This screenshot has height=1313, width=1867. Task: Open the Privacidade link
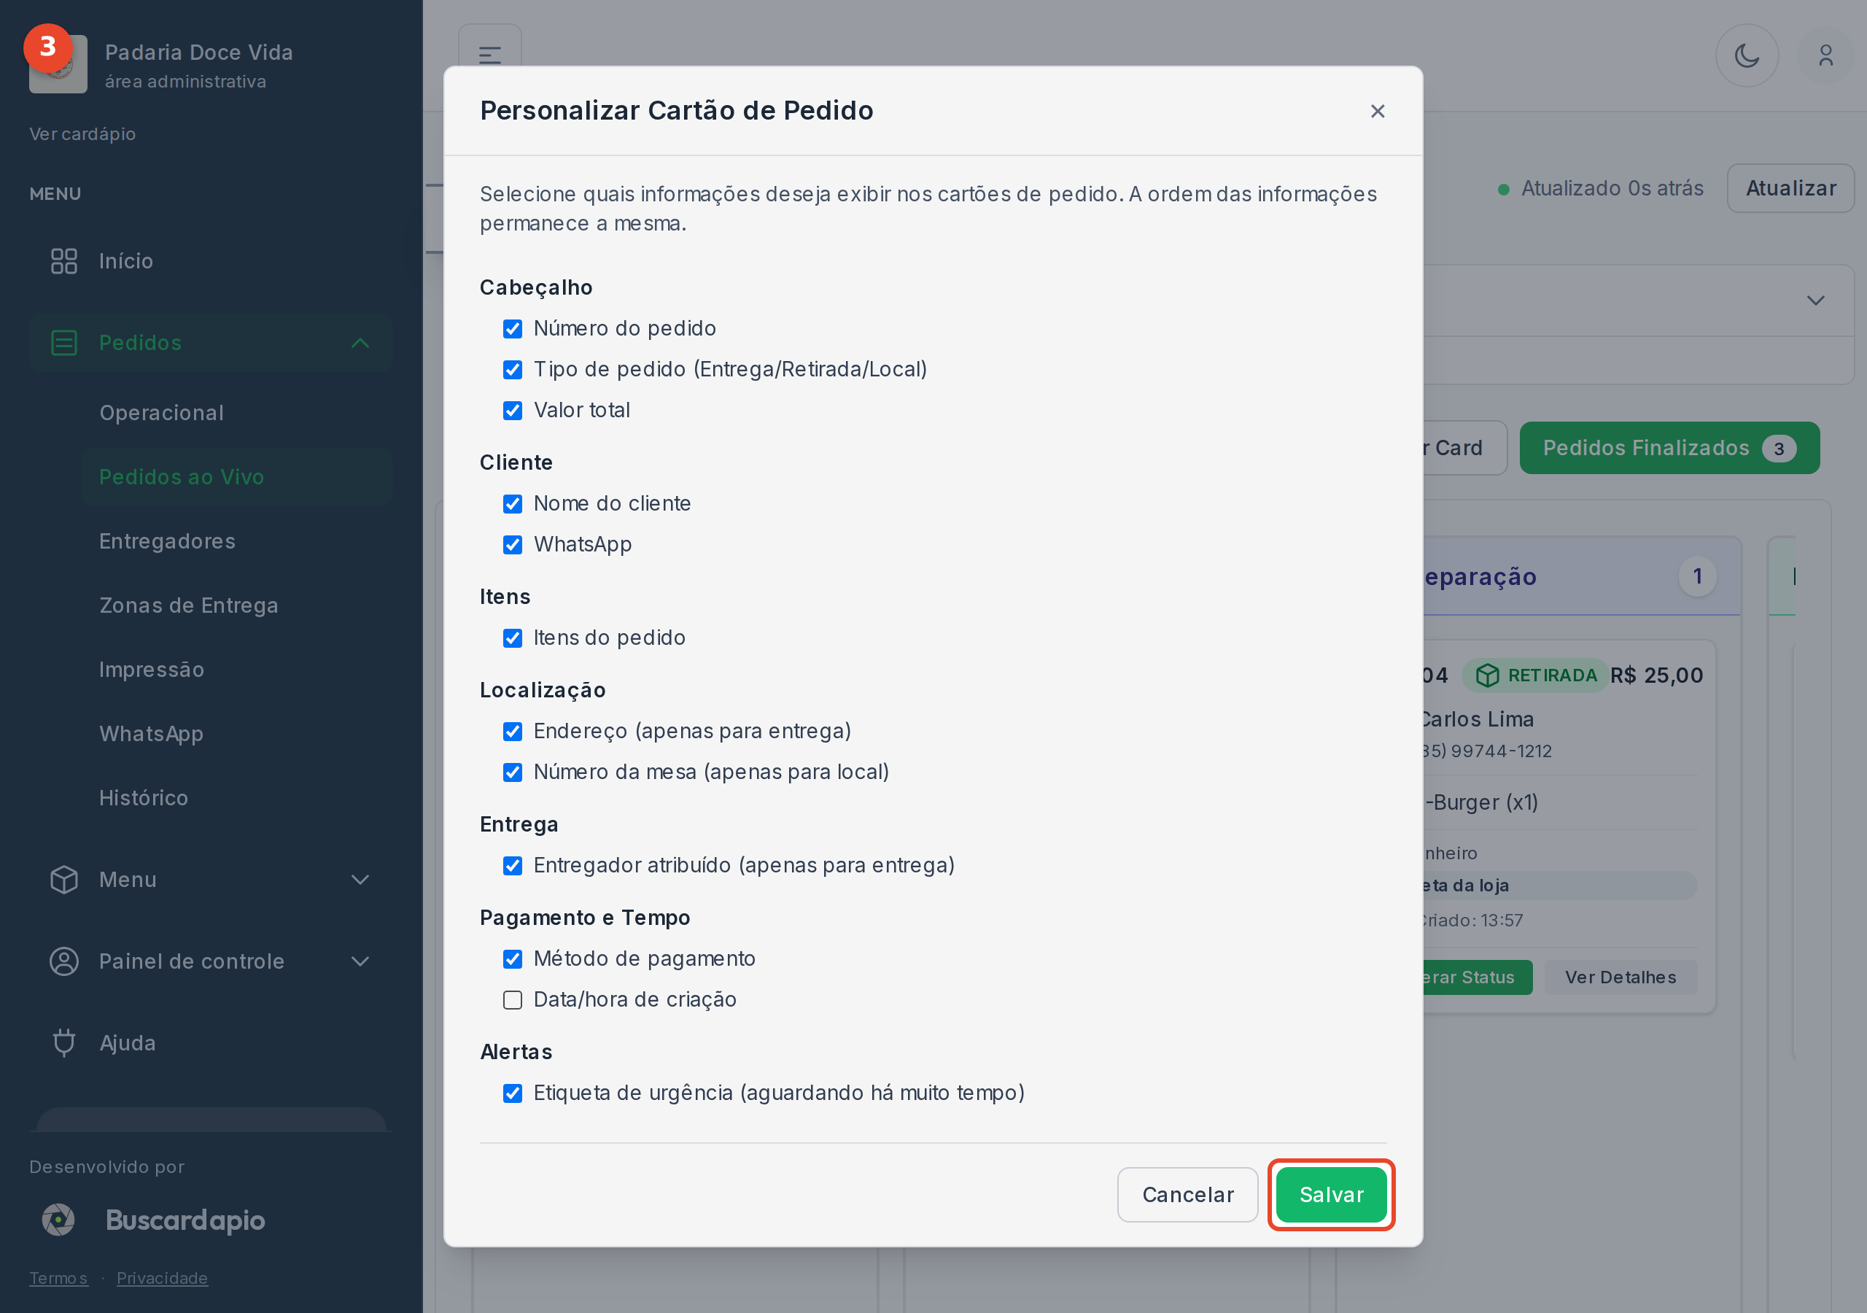pos(162,1277)
